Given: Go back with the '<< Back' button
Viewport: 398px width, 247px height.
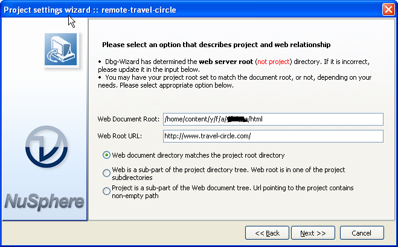Looking at the screenshot, I should pyautogui.click(x=267, y=233).
